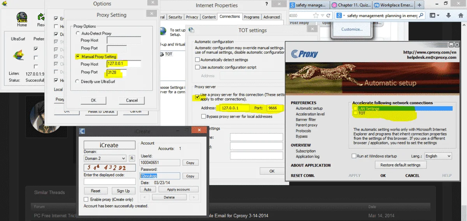This screenshot has width=467, height=221.
Task: Open the browser bookmarks menu icon
Action: (433, 16)
